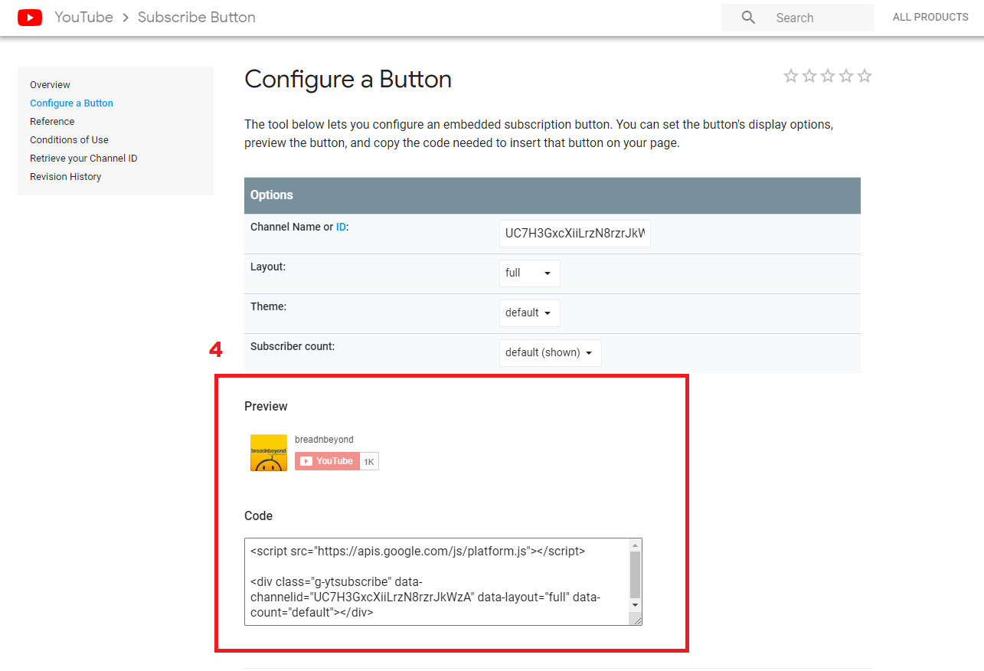Go to Retrieve your Channel ID

coord(83,159)
